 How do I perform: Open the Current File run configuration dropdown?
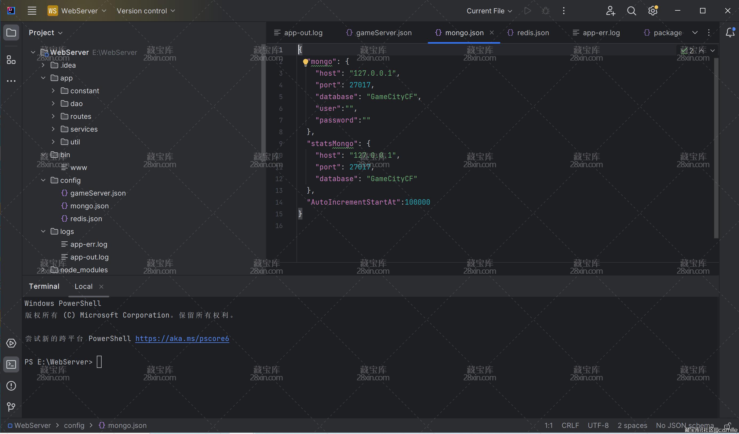(x=489, y=11)
